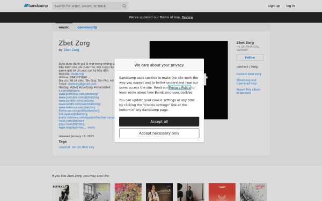Click the Zbet Zorg sidebar artist name
This screenshot has width=322, height=201.
coord(245,43)
